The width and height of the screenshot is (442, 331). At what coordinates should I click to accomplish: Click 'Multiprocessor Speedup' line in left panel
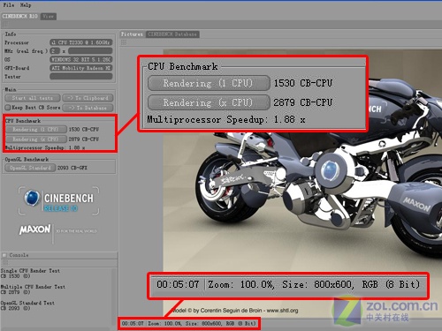click(45, 147)
